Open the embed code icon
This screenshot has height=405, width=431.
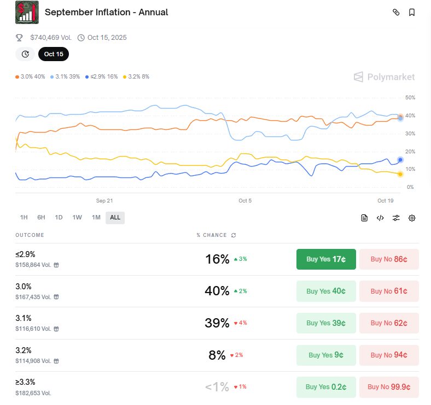coord(380,218)
